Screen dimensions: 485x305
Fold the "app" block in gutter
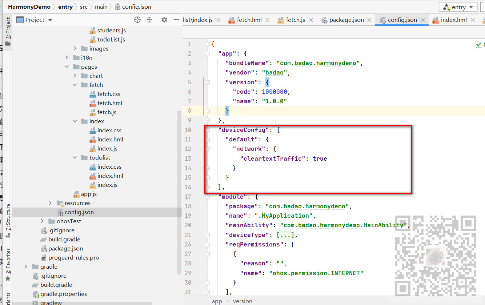pos(208,53)
